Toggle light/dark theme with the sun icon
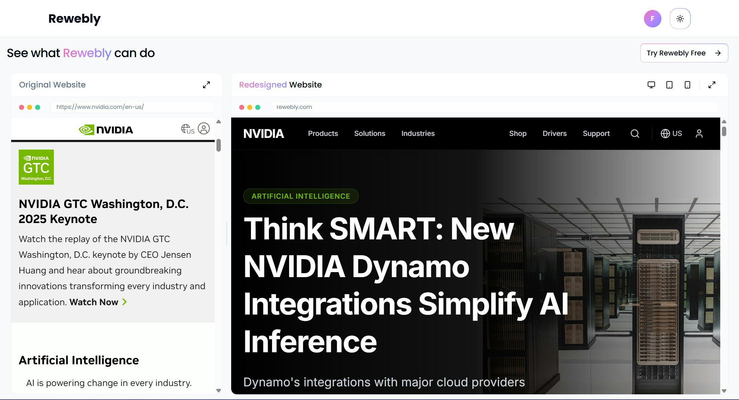 click(x=680, y=18)
